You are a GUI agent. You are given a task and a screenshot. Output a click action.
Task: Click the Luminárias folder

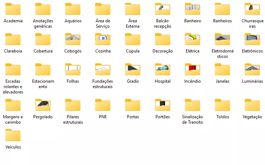tap(252, 70)
